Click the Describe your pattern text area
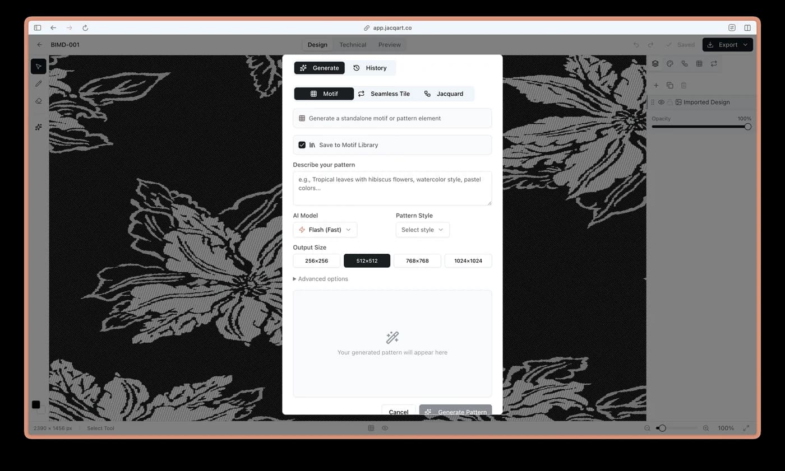This screenshot has height=471, width=785. [x=392, y=188]
